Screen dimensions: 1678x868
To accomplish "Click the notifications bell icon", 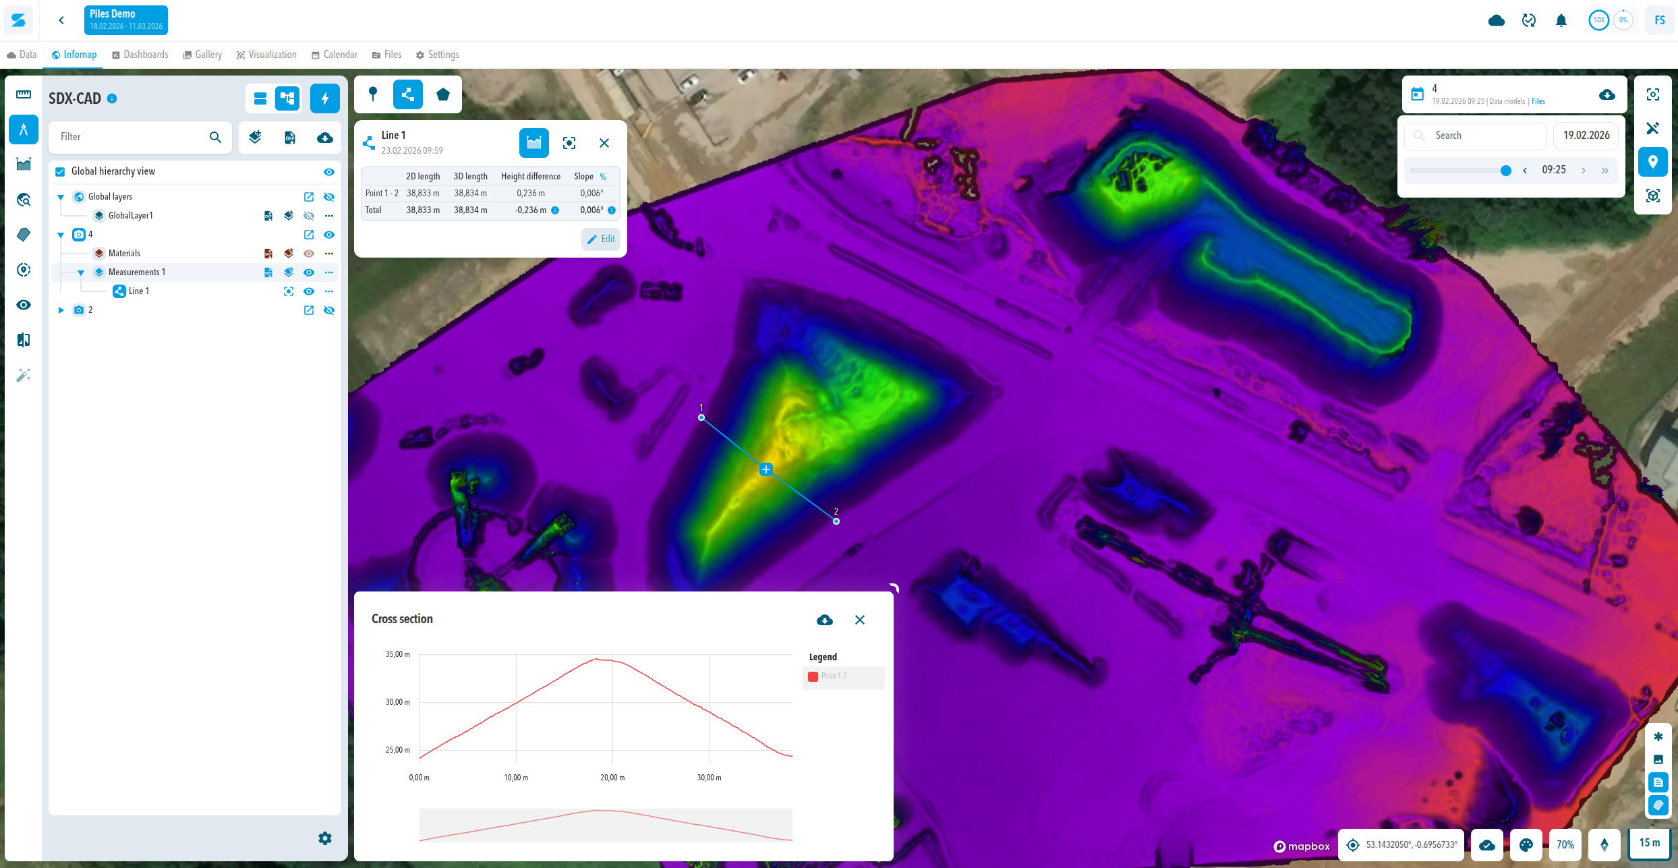I will click(1561, 20).
